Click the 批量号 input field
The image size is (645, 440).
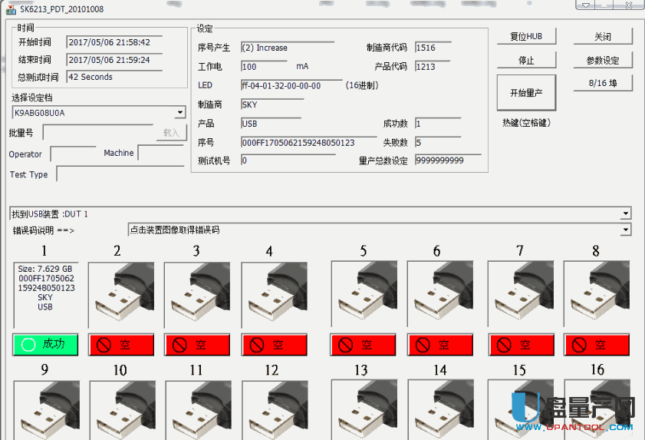[98, 133]
